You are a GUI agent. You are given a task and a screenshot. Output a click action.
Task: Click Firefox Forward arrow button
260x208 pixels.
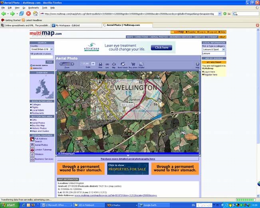pos(12,14)
